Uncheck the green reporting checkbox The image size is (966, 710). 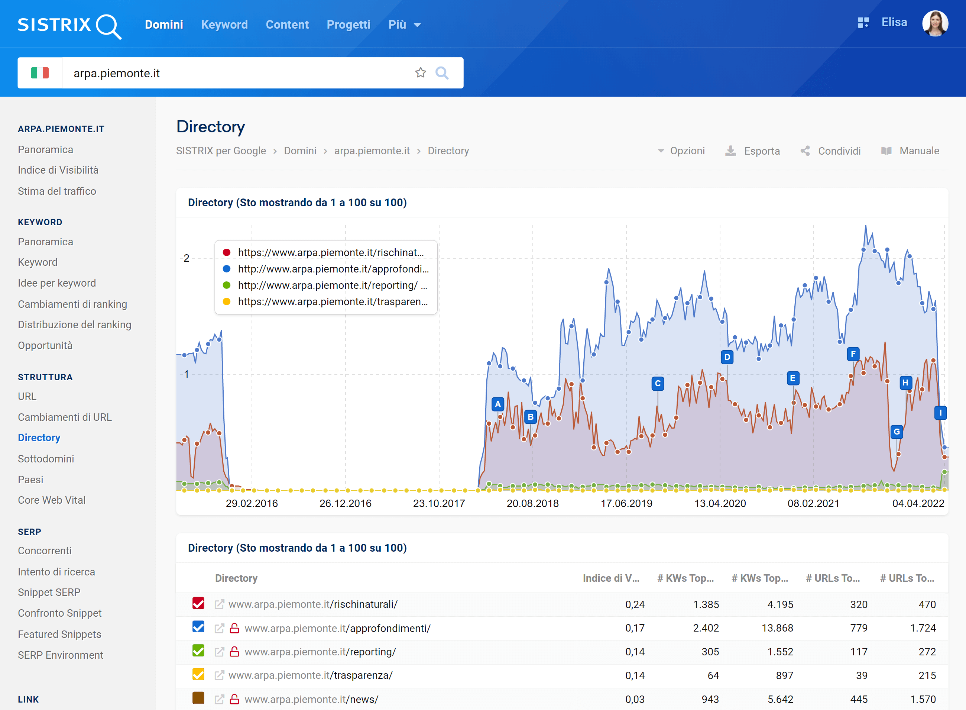point(198,651)
